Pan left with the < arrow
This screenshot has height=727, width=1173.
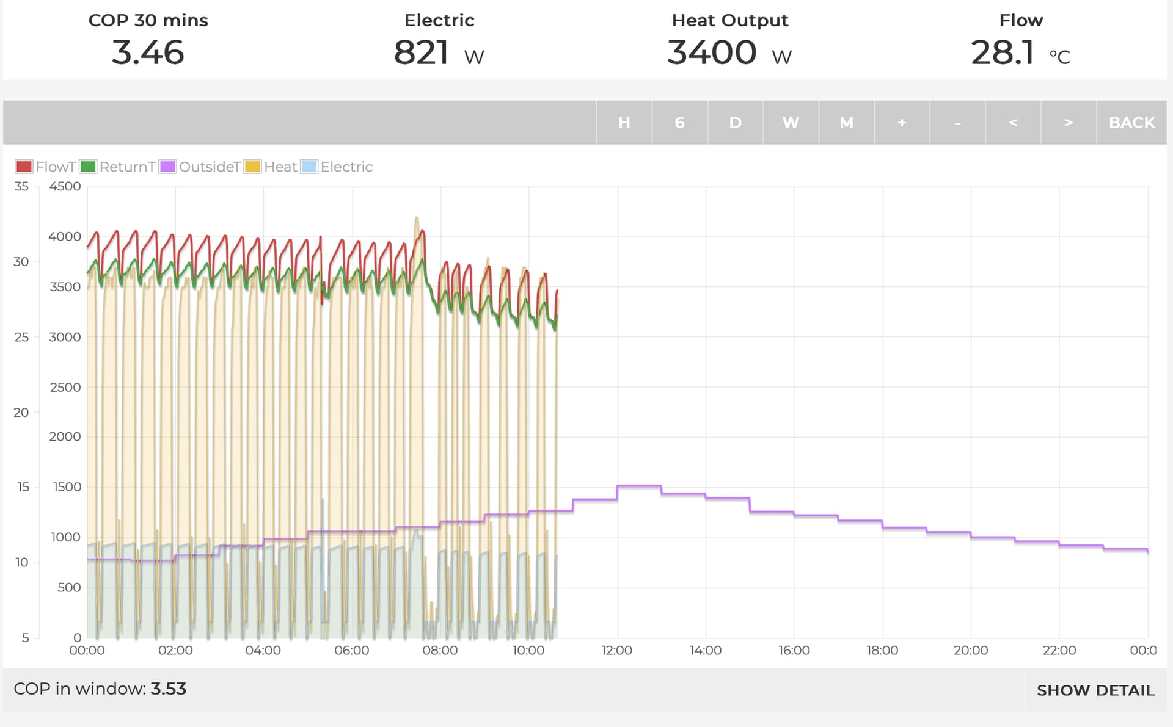(1013, 123)
